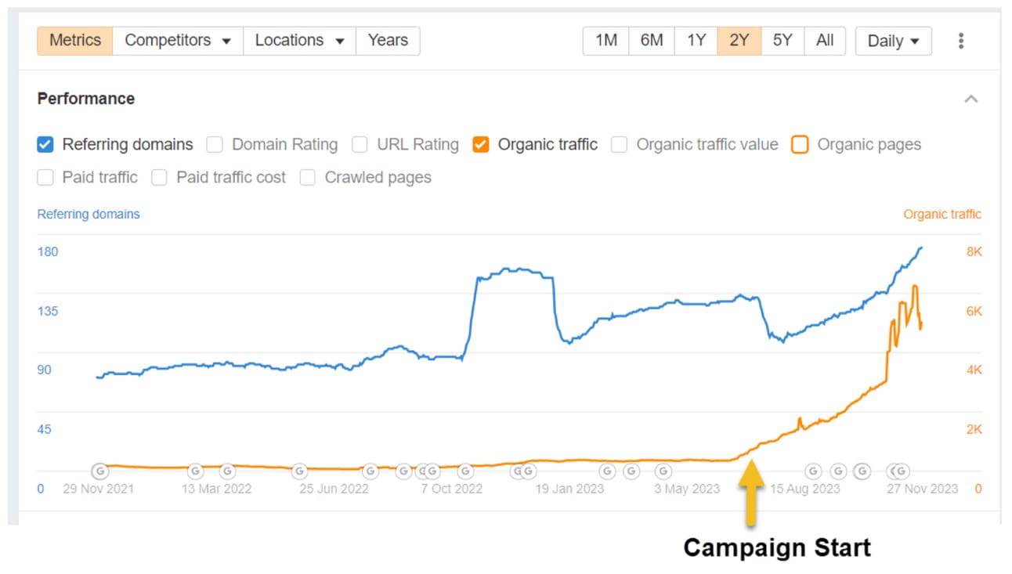Image resolution: width=1012 pixels, height=574 pixels.
Task: Click the Google update marker near 3 May 2023
Action: (663, 471)
